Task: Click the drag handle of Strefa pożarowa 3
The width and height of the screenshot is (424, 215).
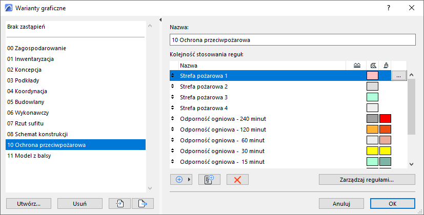Action: click(173, 97)
